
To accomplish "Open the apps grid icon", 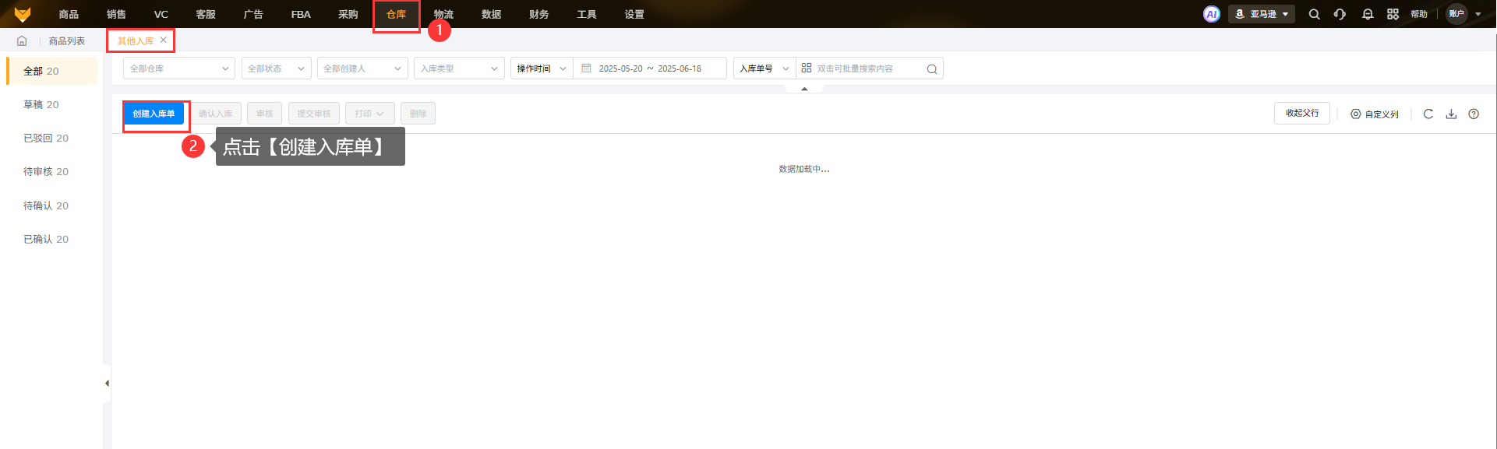I will tap(1393, 14).
